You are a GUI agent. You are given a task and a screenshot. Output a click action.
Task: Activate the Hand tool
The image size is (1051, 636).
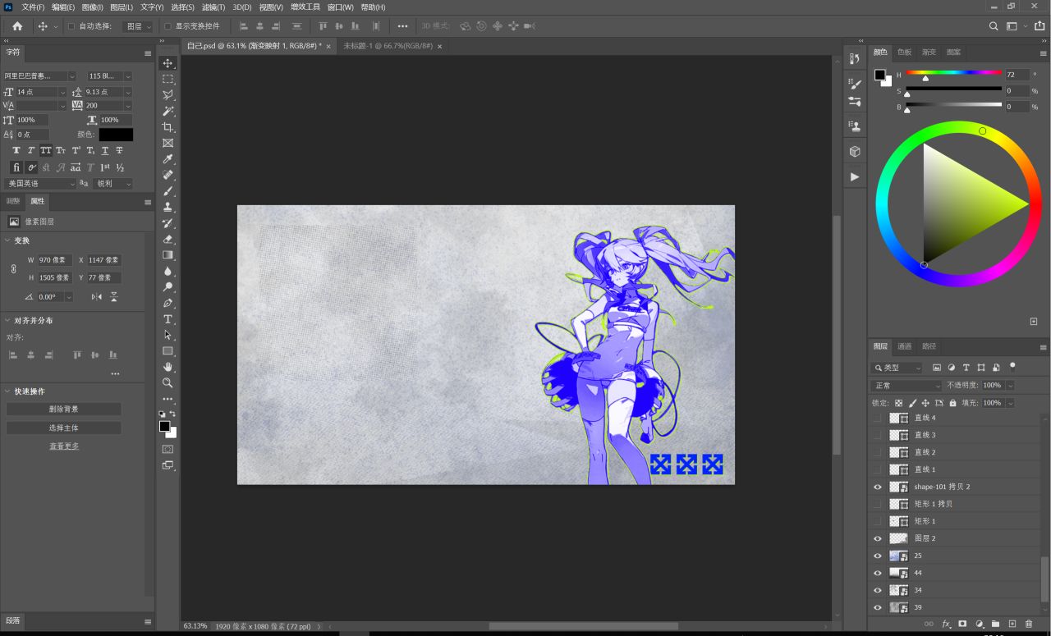coord(168,367)
